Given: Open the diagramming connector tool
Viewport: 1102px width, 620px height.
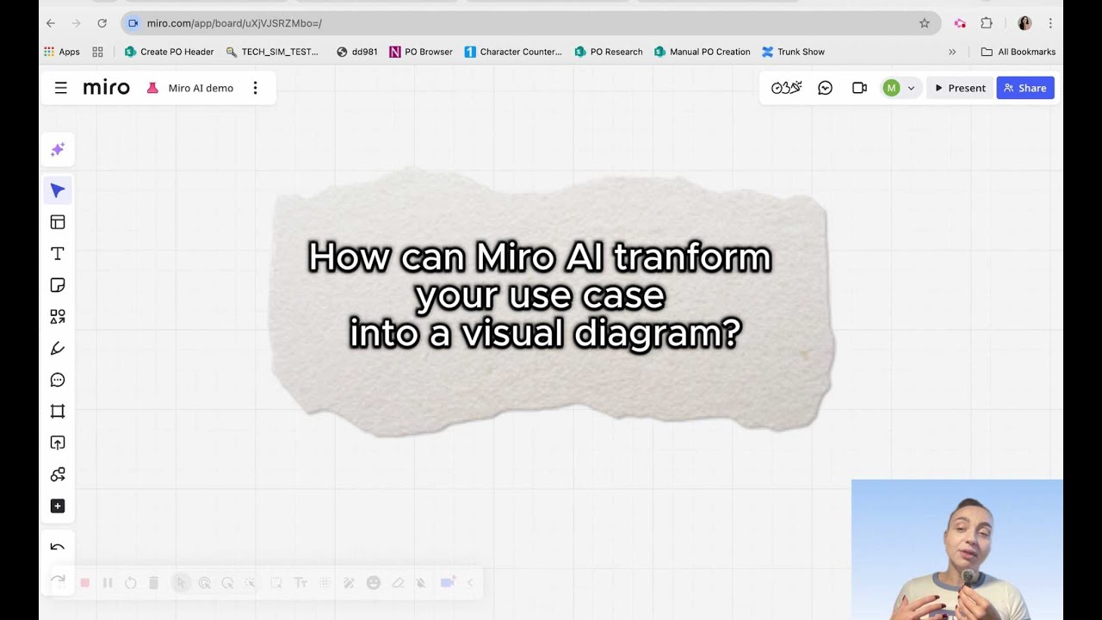Looking at the screenshot, I should [x=58, y=474].
